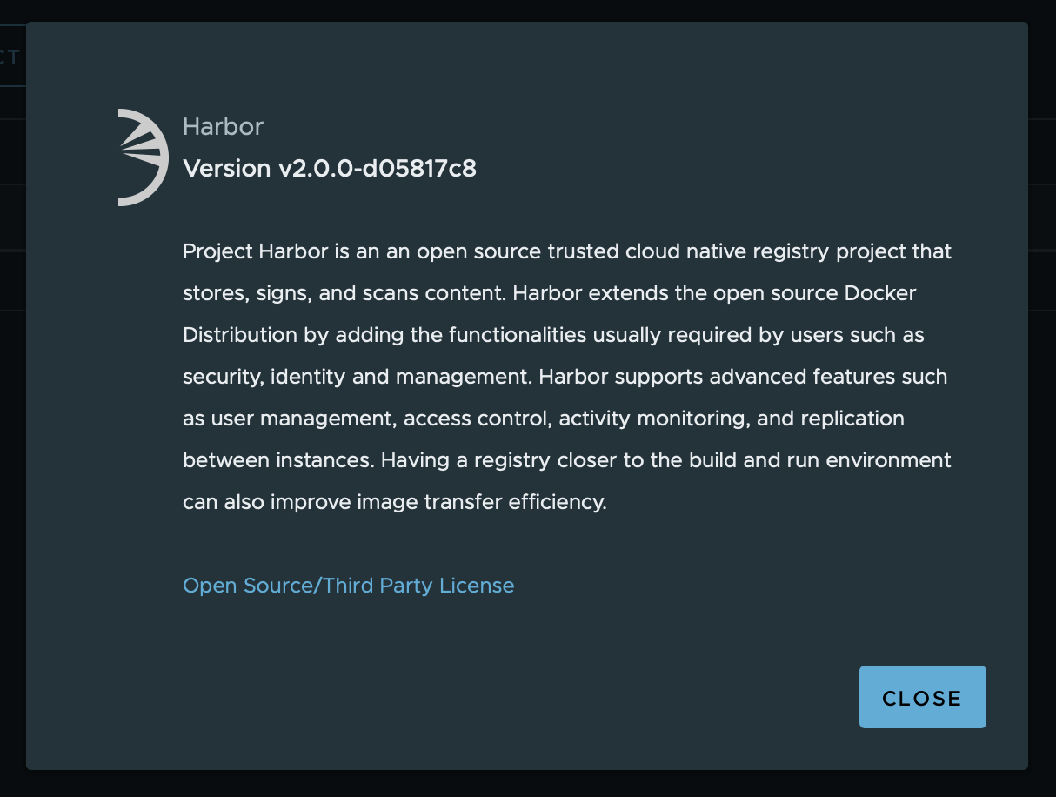Open the Open Source/Third Party License link

(348, 585)
